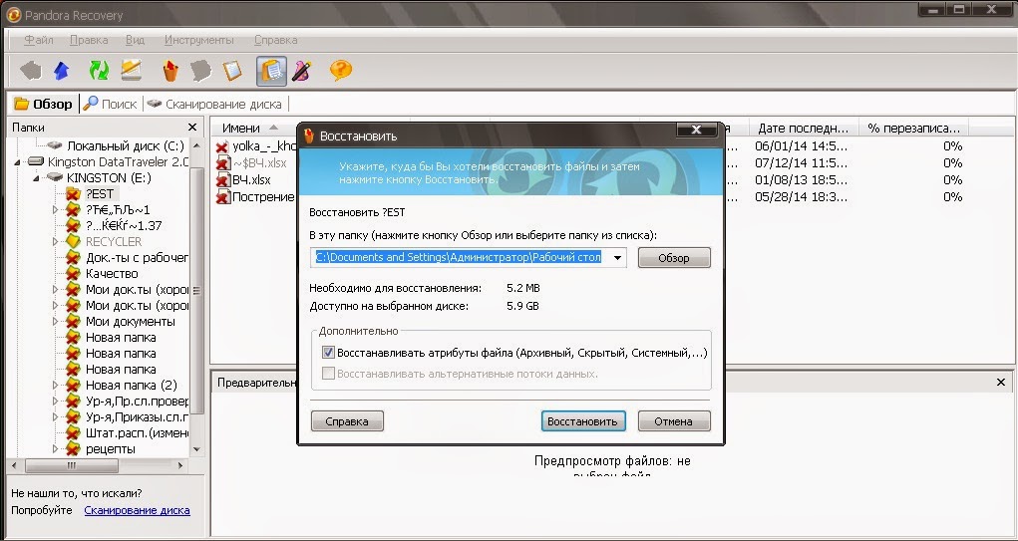
Task: Click the Восстановить button in dialog
Action: pos(583,421)
